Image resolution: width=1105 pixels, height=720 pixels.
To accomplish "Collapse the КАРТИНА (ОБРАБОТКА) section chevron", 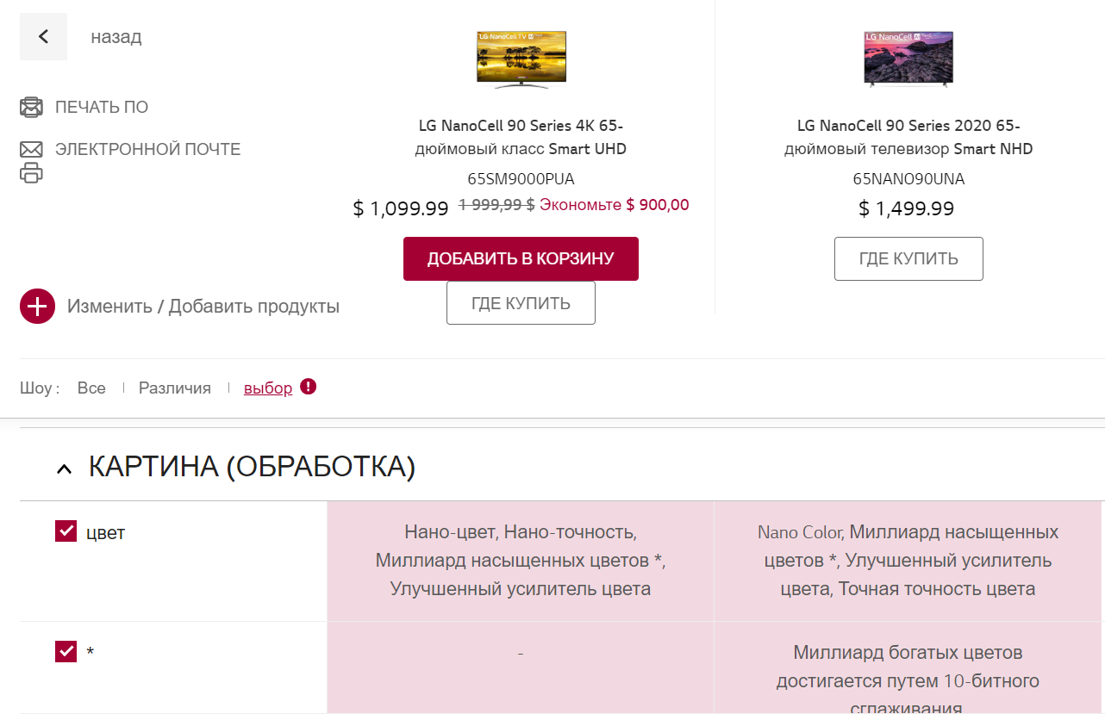I will click(x=64, y=469).
